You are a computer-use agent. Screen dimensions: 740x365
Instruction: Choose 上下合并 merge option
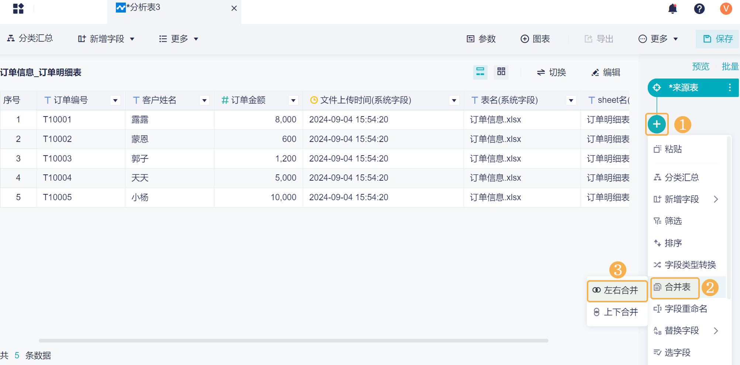pyautogui.click(x=617, y=312)
